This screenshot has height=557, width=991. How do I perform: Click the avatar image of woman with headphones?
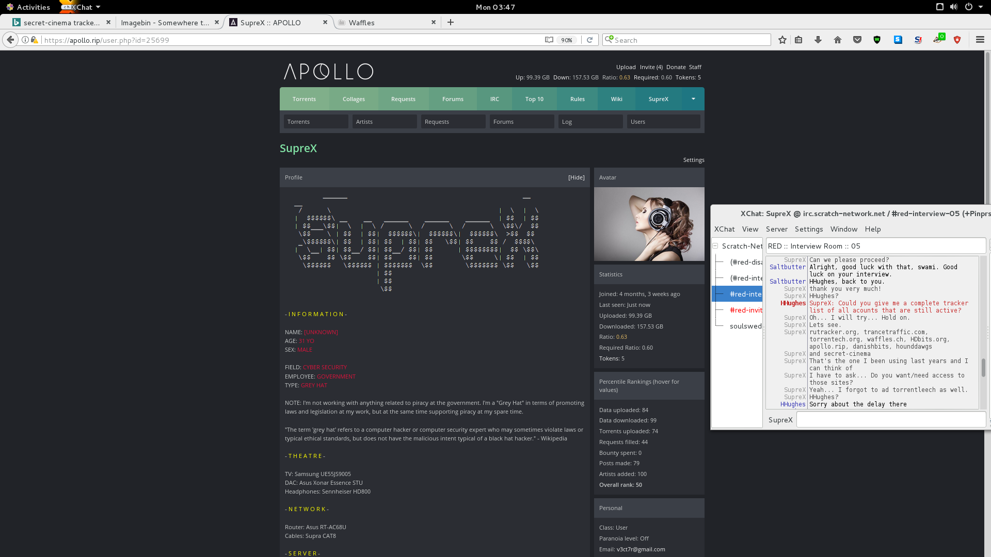[649, 224]
